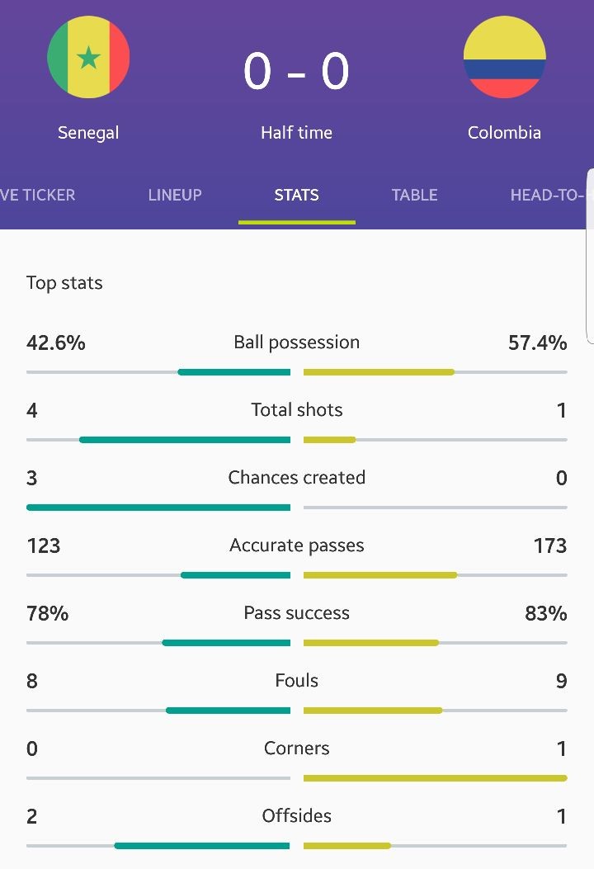Tap the Offsides stat label
This screenshot has width=594, height=869.
coord(296,816)
